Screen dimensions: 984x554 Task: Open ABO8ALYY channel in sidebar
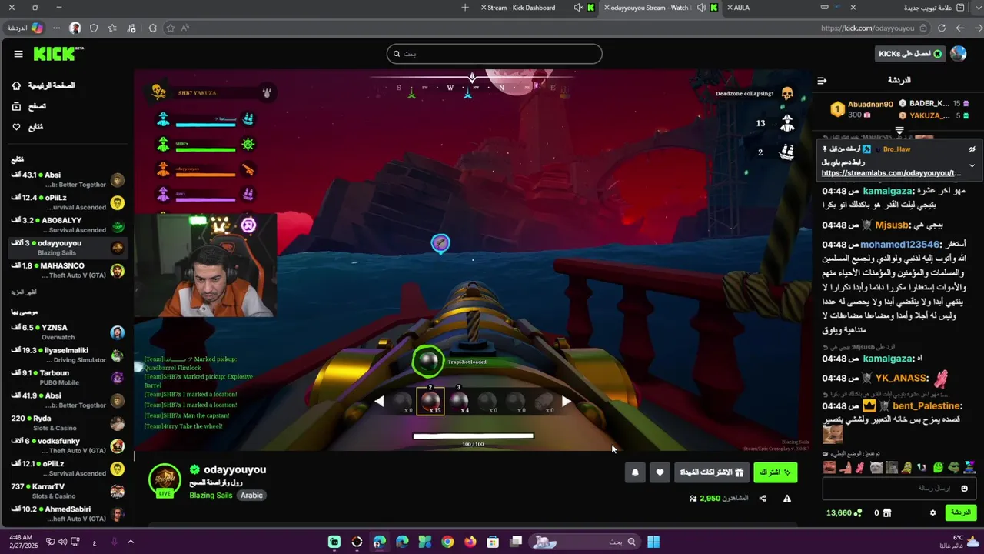coord(68,225)
